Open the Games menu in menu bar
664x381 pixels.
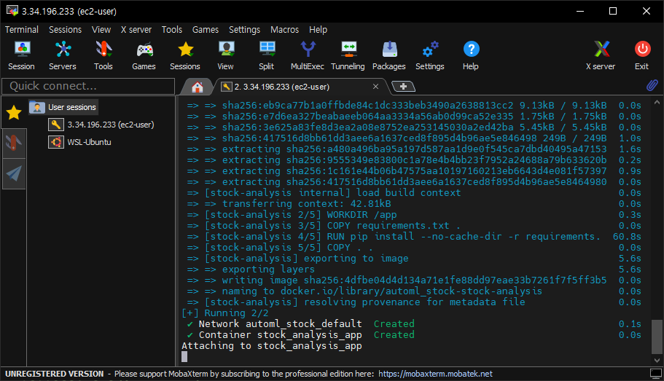[206, 30]
